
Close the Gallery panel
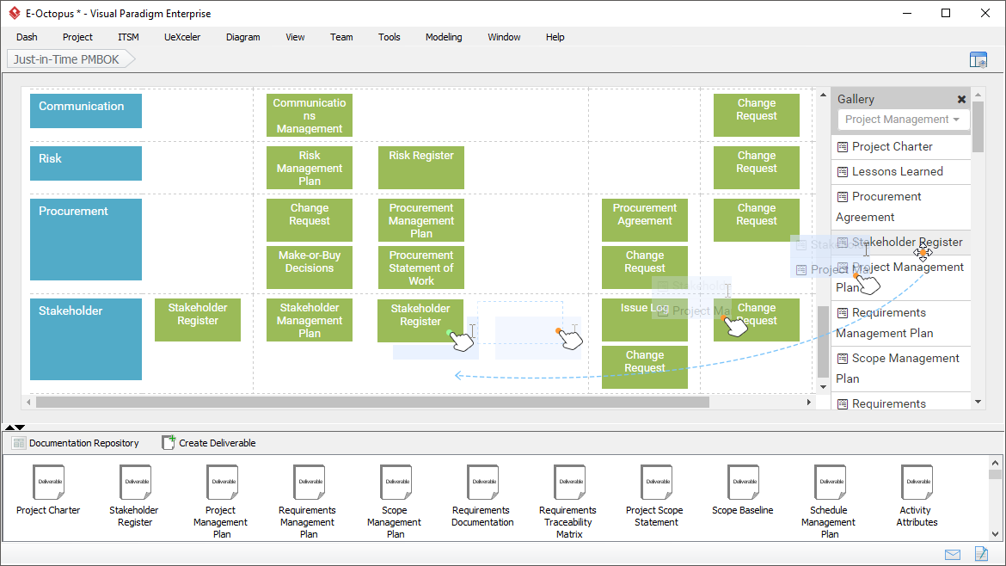pos(961,98)
